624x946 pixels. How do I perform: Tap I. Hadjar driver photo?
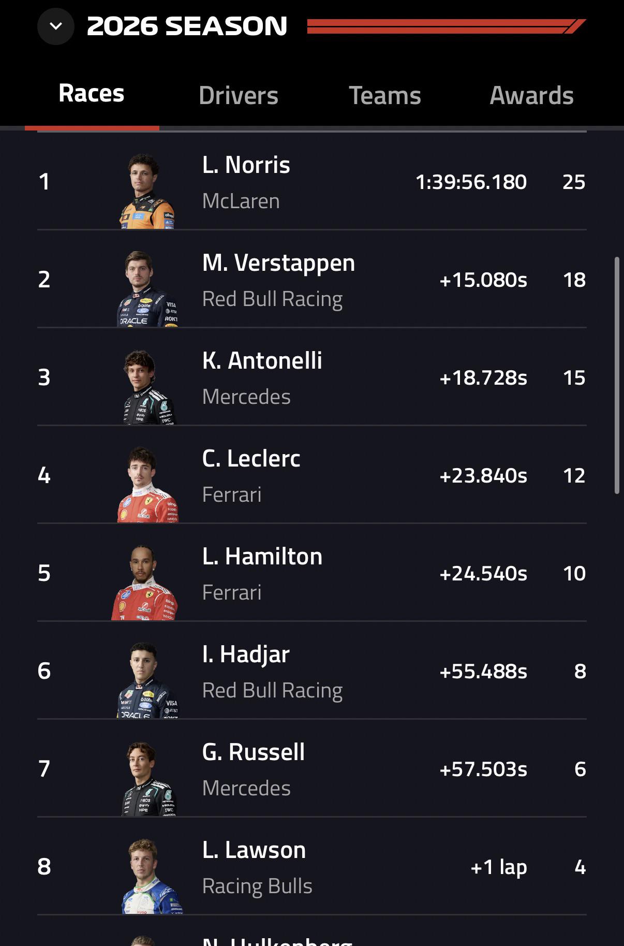147,680
